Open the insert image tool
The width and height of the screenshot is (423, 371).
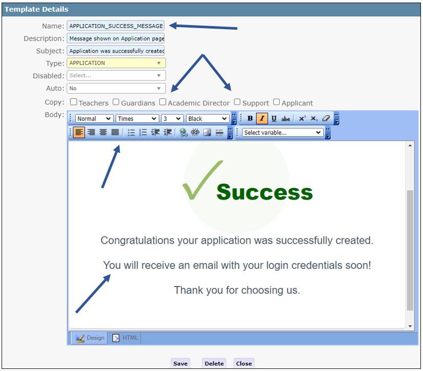[x=207, y=133]
